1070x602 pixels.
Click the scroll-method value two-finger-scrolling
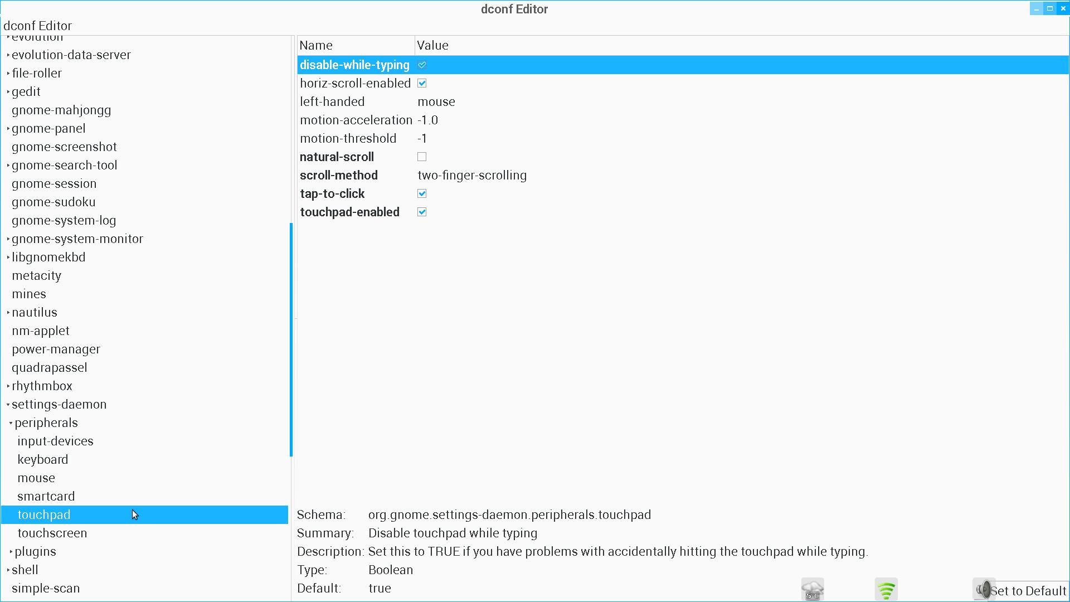click(471, 176)
